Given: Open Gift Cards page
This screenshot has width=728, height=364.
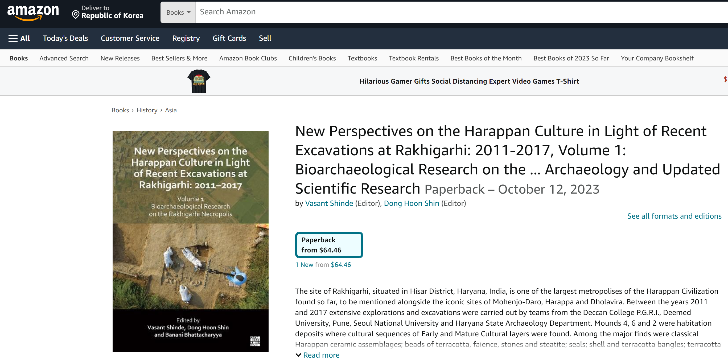Looking at the screenshot, I should [x=229, y=38].
